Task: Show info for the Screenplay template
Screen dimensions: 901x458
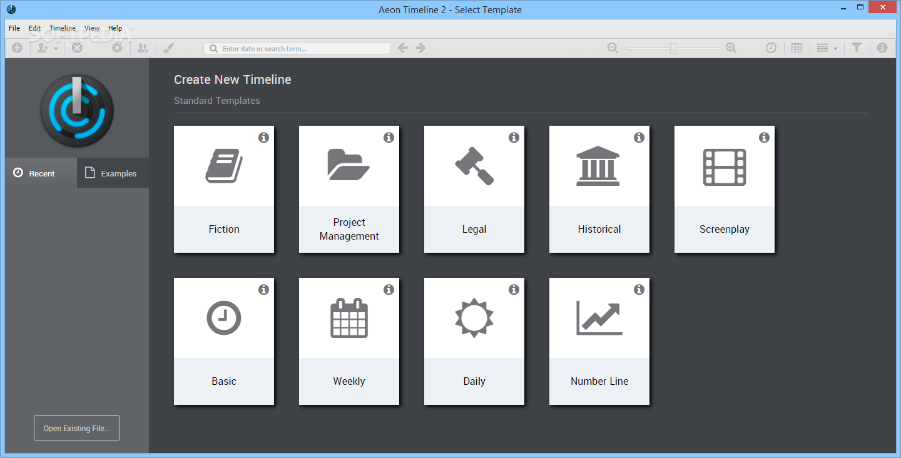Action: (x=764, y=137)
